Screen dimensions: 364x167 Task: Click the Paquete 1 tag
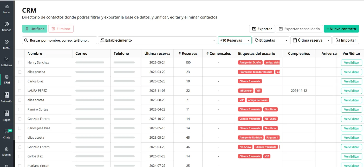(x=272, y=138)
